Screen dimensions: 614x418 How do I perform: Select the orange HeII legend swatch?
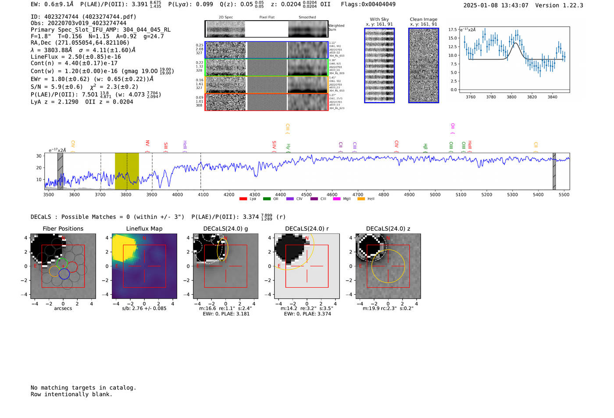[x=361, y=199]
